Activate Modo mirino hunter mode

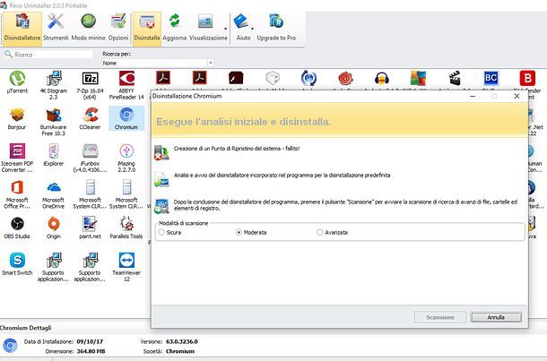pyautogui.click(x=88, y=29)
